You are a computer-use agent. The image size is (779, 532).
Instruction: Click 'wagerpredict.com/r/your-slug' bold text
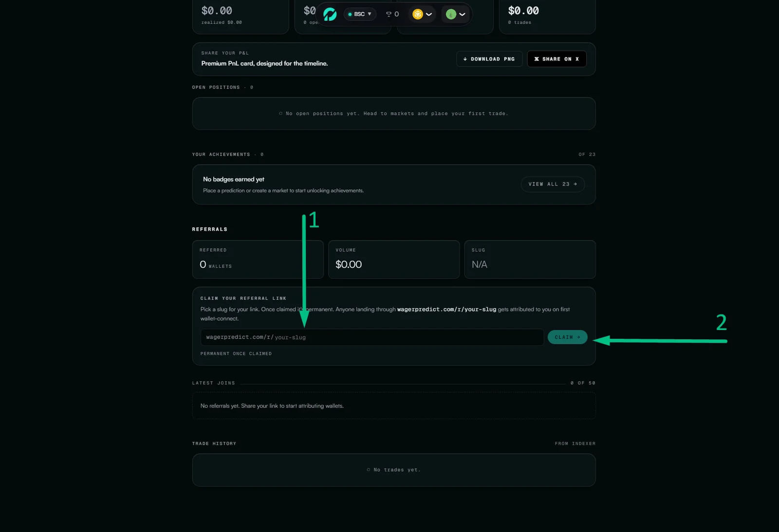(446, 309)
